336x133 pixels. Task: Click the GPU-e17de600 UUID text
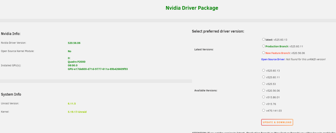pos(98,69)
